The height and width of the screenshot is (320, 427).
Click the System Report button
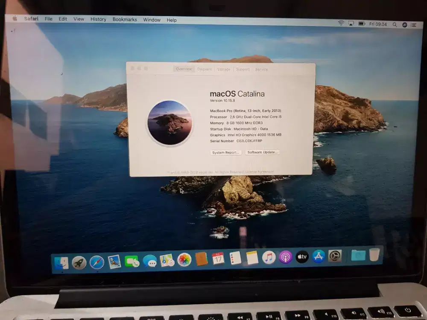[226, 152]
